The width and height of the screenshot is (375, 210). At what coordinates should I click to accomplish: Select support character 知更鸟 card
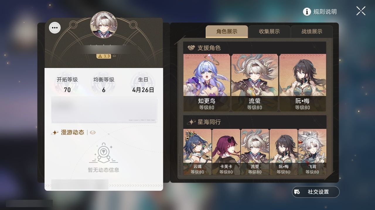pos(207,83)
